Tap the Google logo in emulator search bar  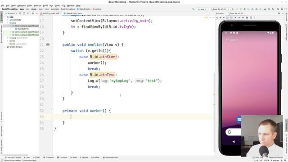coord(229,132)
